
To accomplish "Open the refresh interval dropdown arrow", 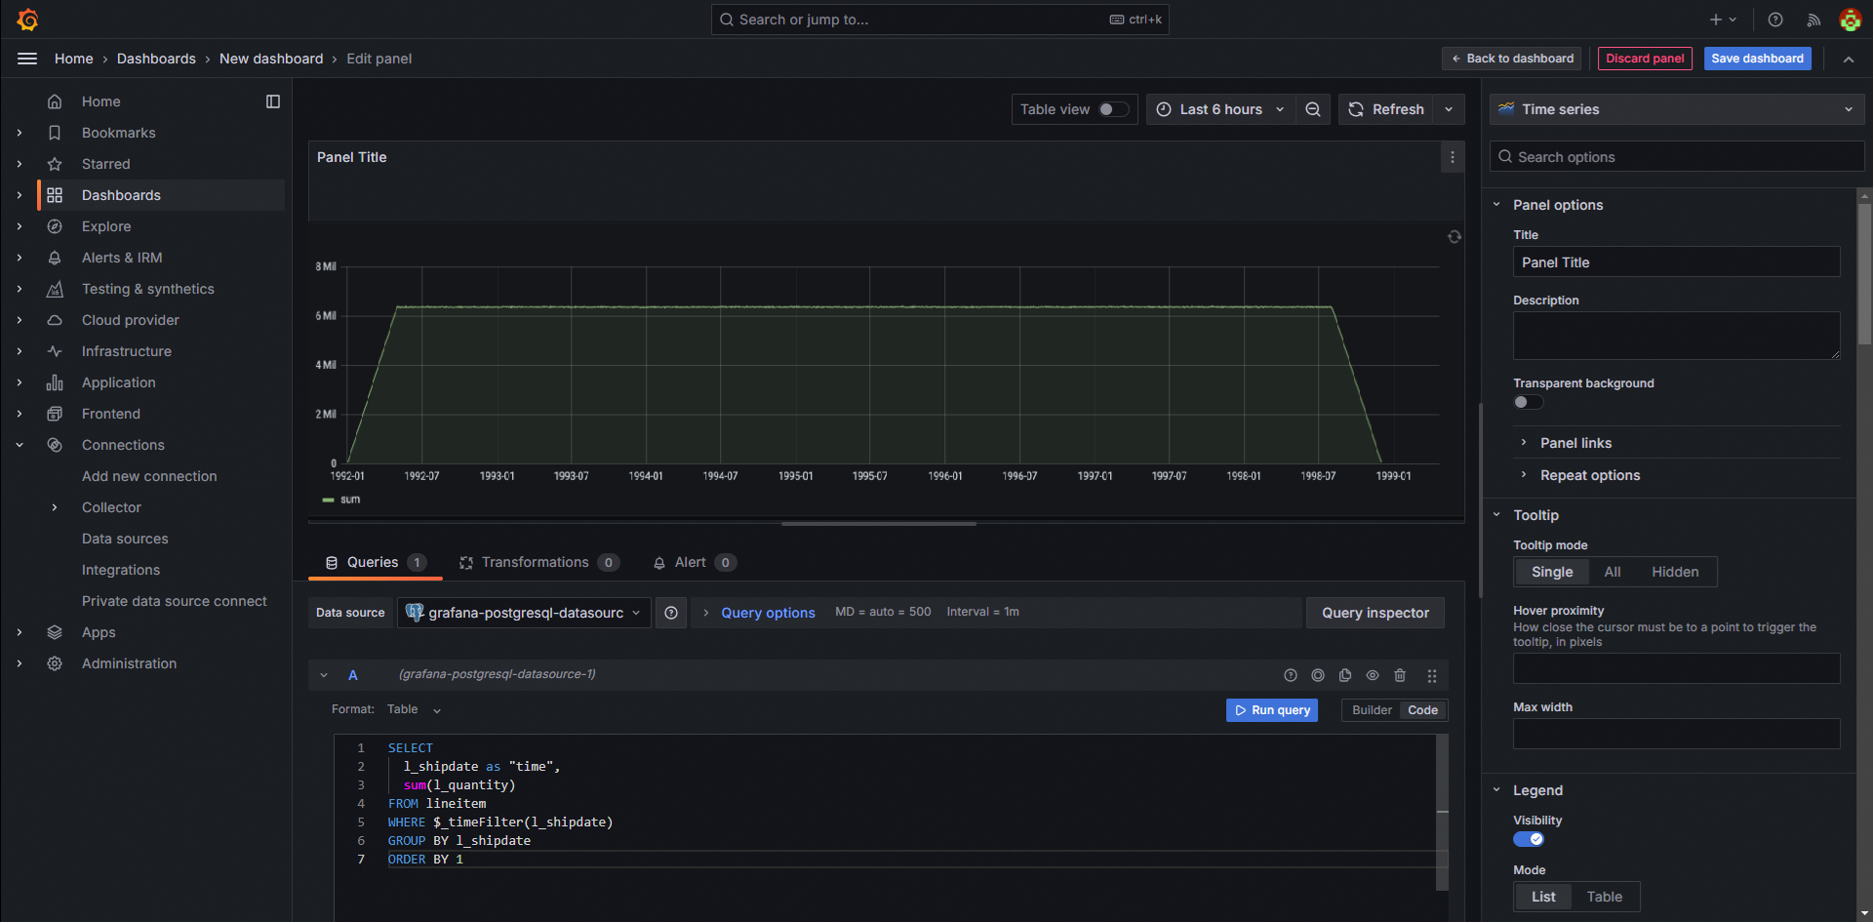I will click(1449, 109).
